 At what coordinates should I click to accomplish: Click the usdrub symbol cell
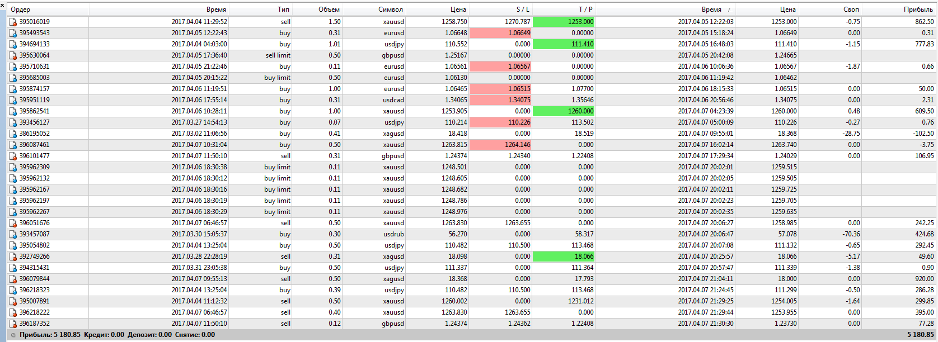pyautogui.click(x=393, y=234)
